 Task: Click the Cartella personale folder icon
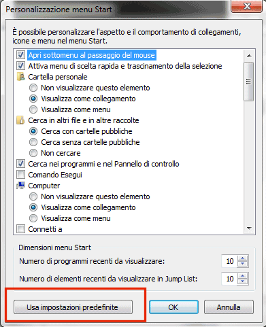pyautogui.click(x=20, y=77)
